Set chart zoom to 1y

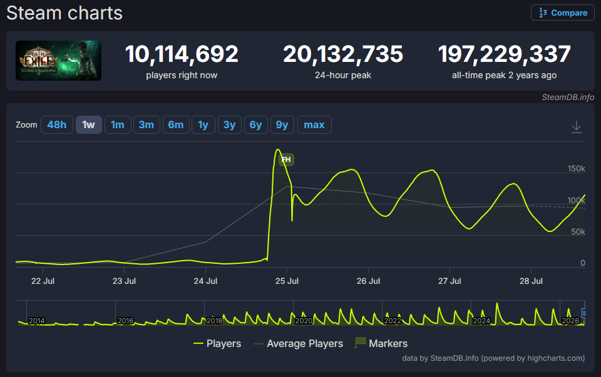click(x=203, y=125)
